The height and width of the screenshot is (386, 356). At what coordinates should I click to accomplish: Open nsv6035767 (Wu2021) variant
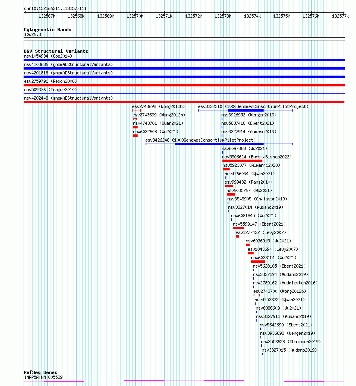point(249,190)
